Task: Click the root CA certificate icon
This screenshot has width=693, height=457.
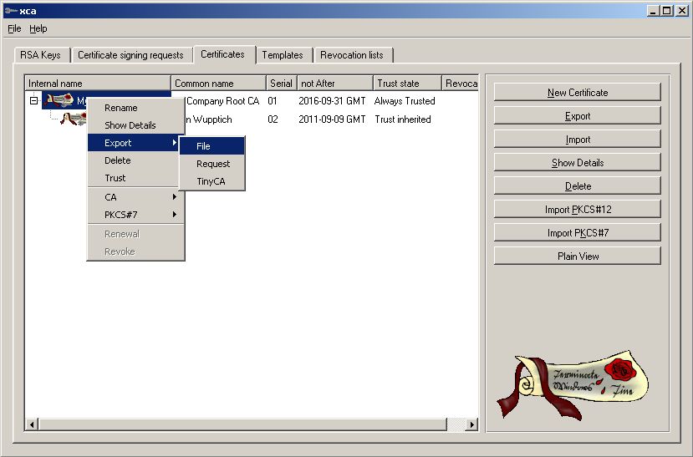Action: 60,100
